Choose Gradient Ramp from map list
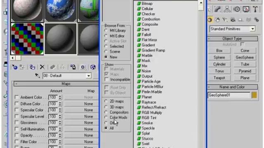Image resolution: width=264 pixels, height=148 pixels. [x=153, y=50]
